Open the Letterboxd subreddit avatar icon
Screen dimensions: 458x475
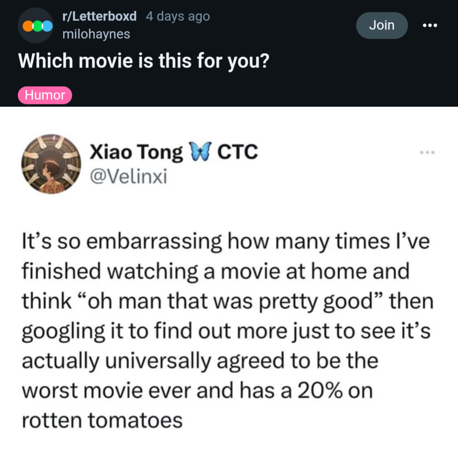(36, 25)
